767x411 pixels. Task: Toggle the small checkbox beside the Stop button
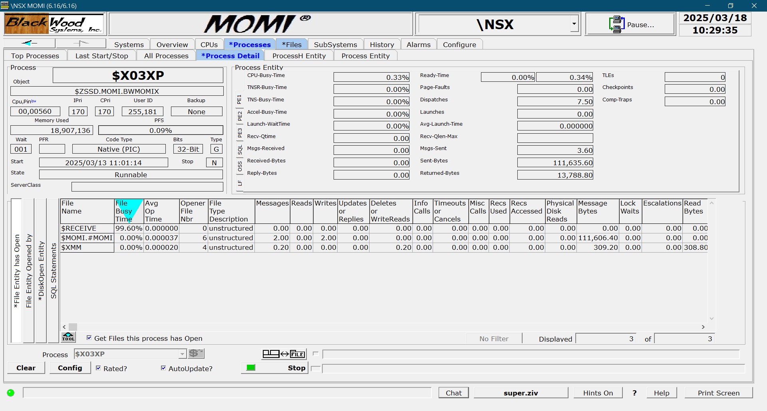point(316,368)
